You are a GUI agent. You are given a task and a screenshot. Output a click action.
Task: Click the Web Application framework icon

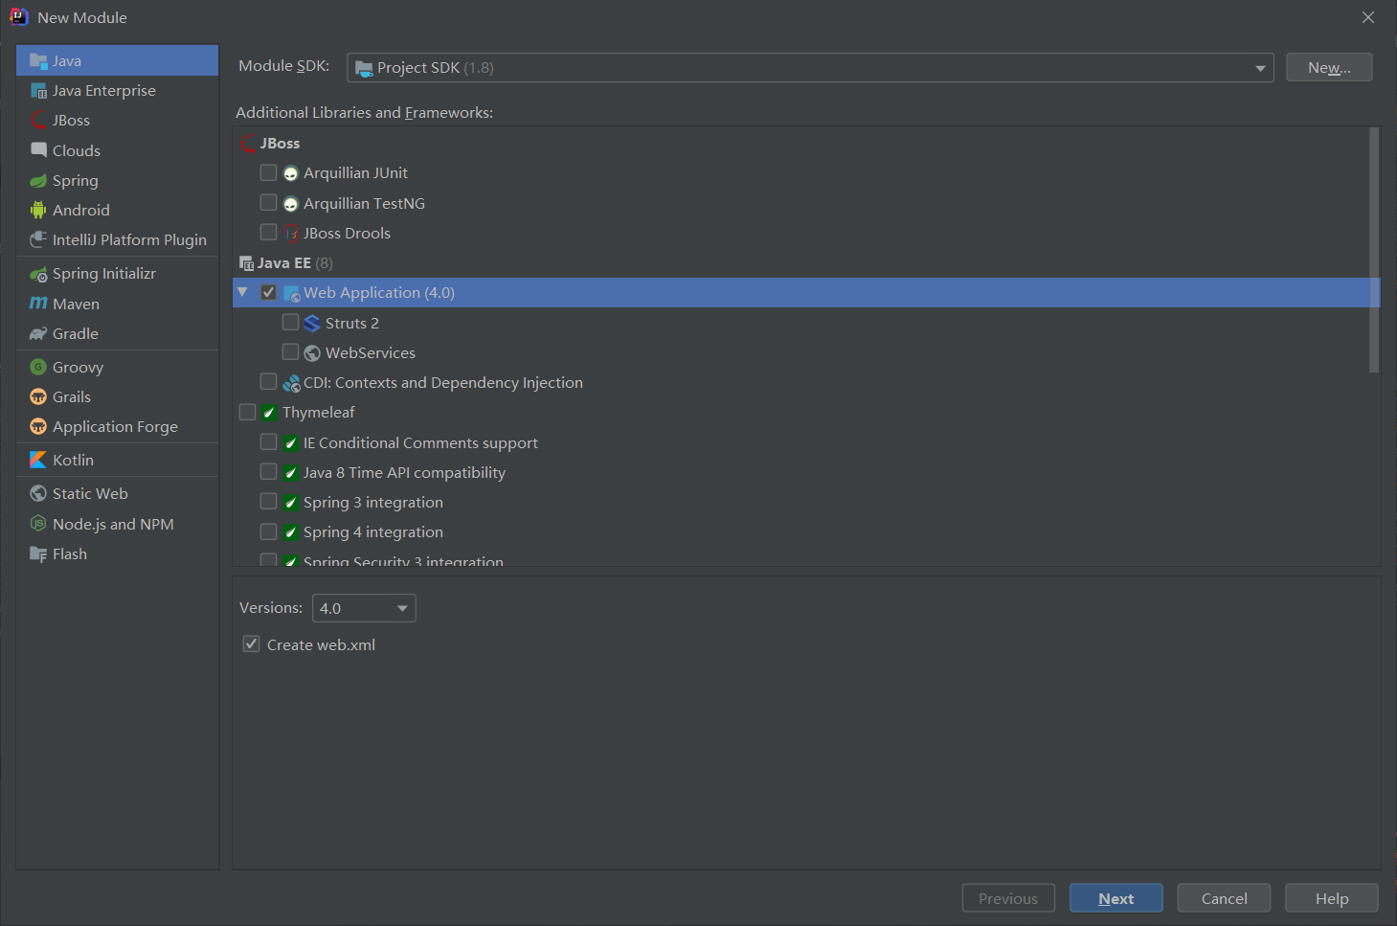coord(291,293)
